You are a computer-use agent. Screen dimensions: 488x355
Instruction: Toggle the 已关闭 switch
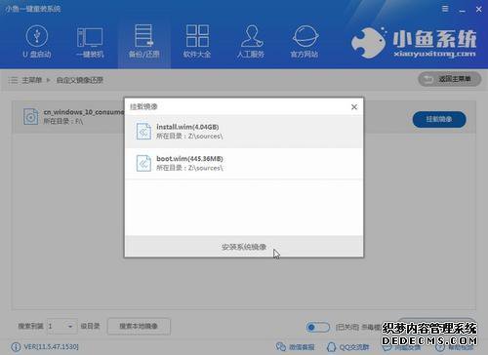tap(318, 327)
